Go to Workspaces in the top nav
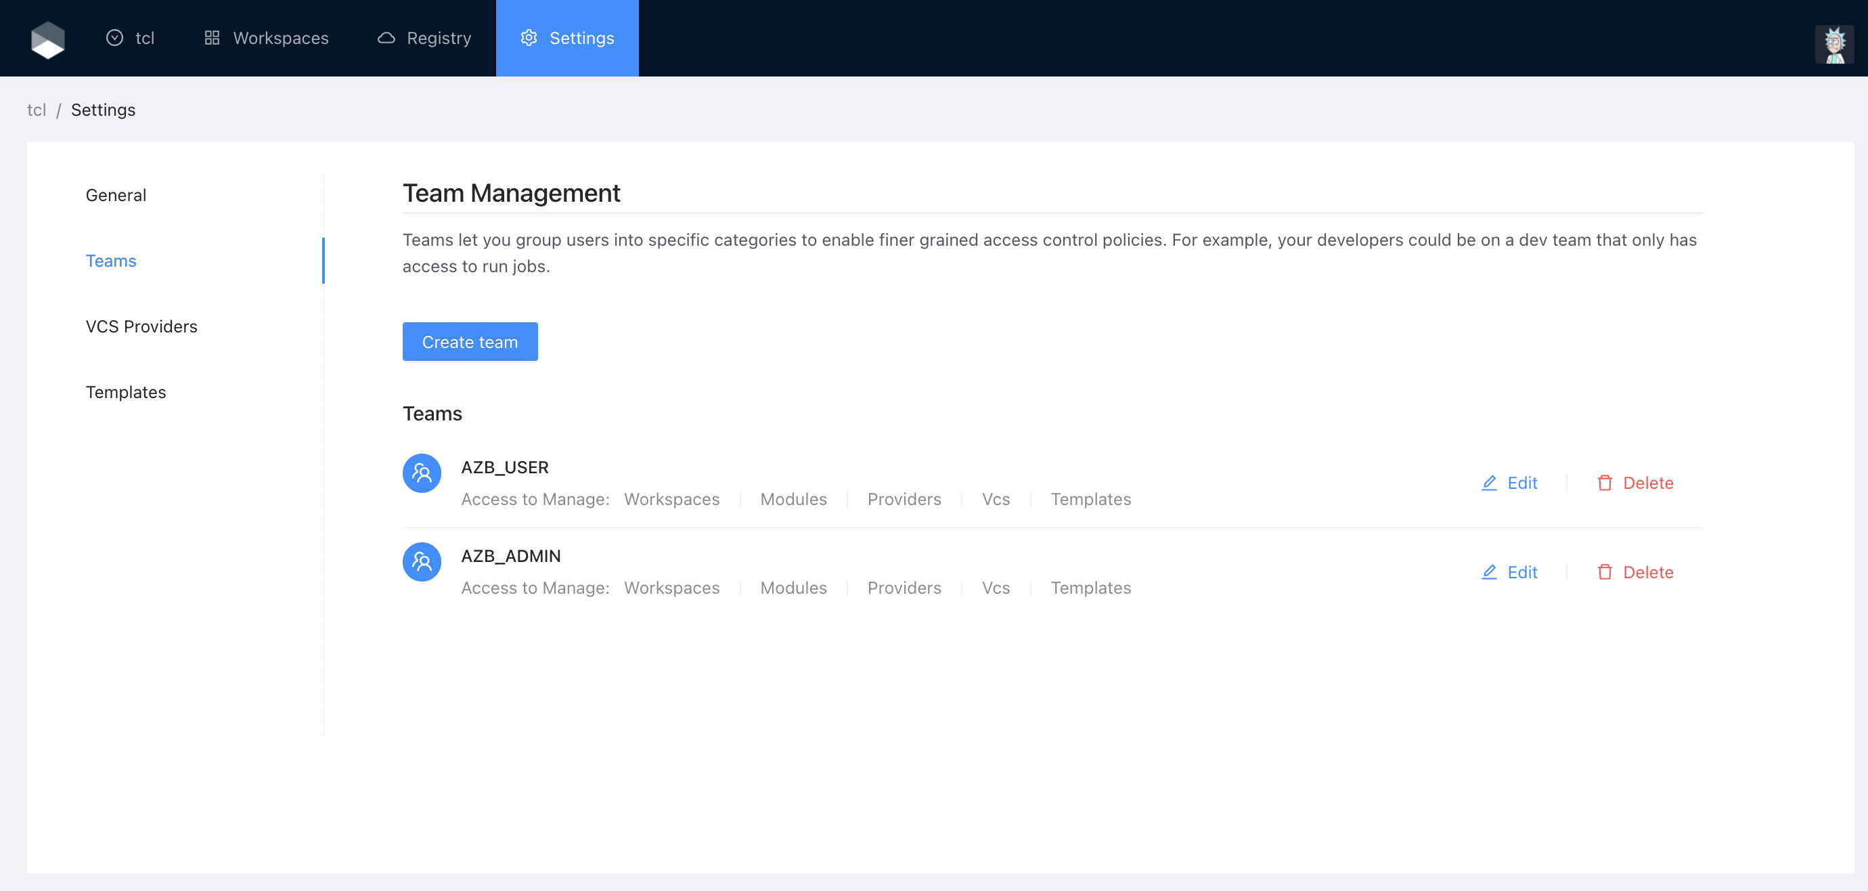Image resolution: width=1868 pixels, height=891 pixels. 266,38
